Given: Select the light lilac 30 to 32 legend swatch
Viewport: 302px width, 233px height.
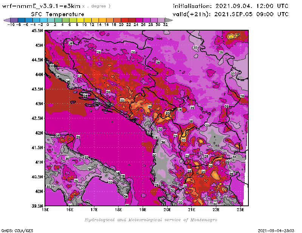Looking at the screenshot, I should tap(161, 20).
